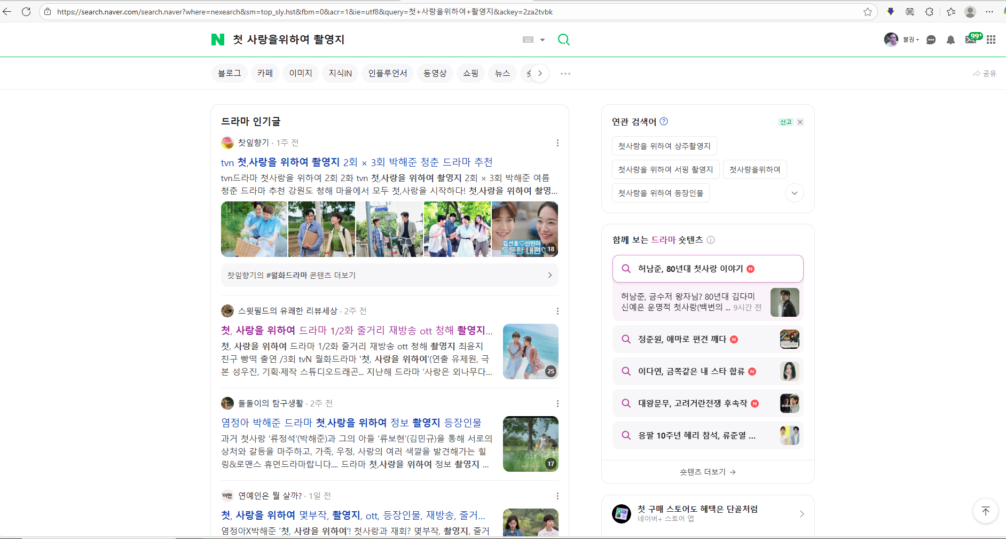Image resolution: width=1006 pixels, height=539 pixels.
Task: Open the last thumbnail with the 18 badge
Action: [x=525, y=229]
